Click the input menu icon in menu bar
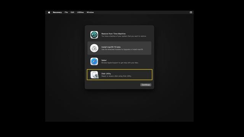Image resolution: width=244 pixels, height=137 pixels. tap(191, 13)
